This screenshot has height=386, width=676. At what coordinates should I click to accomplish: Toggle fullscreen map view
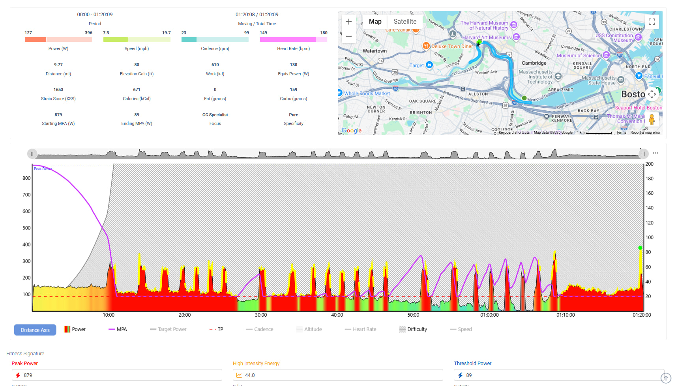(652, 22)
